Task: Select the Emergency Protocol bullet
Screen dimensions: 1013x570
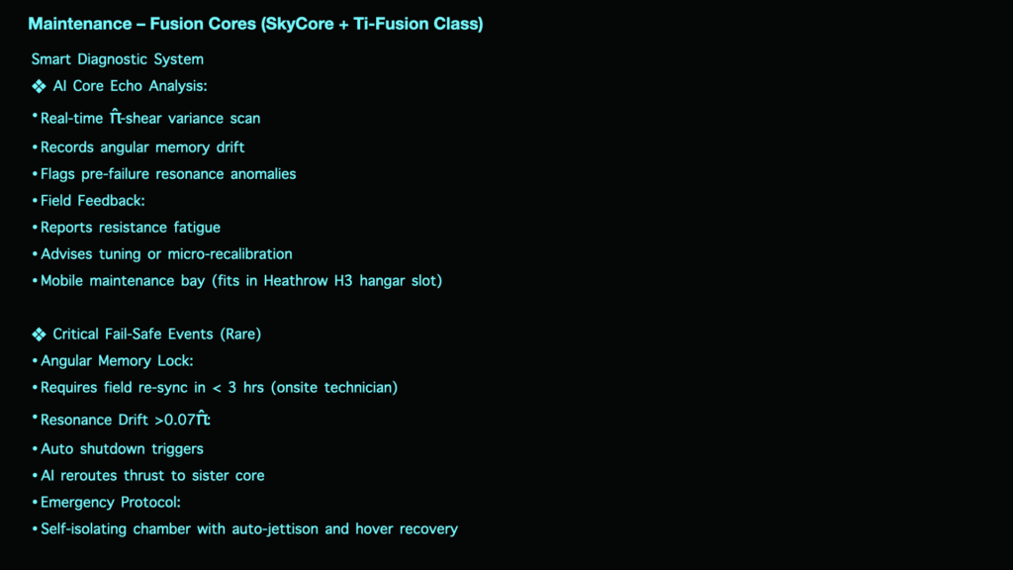Action: pos(111,502)
